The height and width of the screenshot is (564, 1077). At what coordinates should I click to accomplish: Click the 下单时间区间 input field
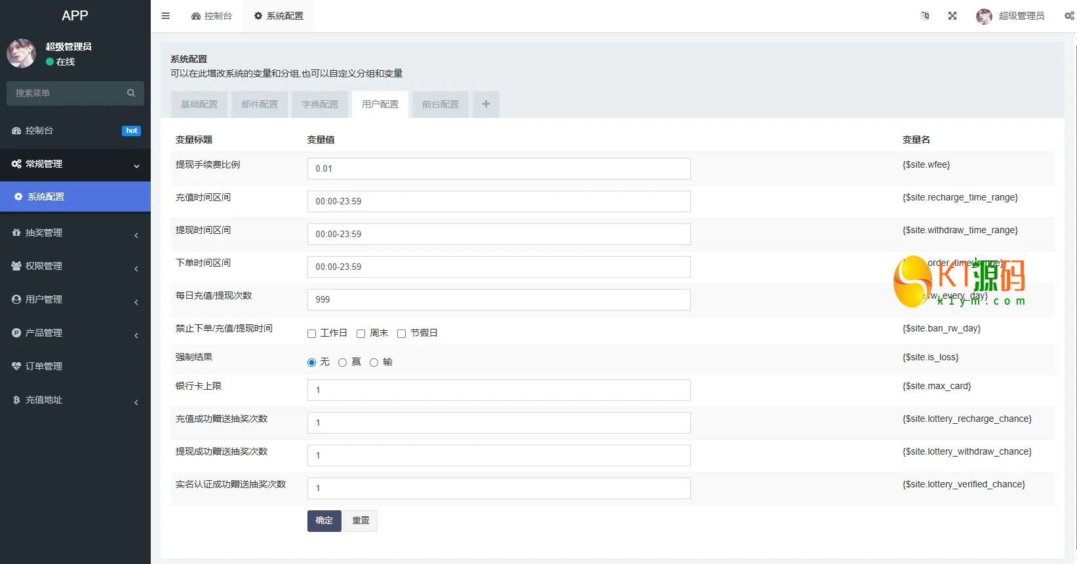click(x=499, y=267)
